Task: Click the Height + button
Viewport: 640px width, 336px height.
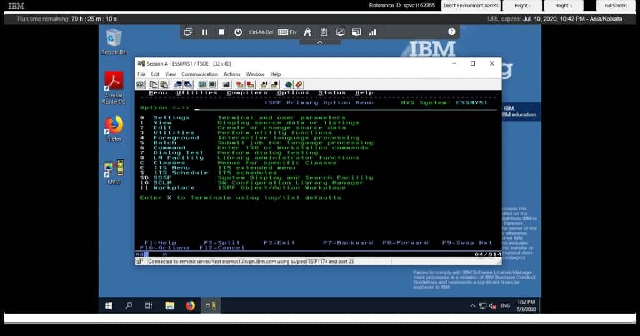Action: pos(564,6)
